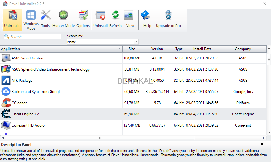Image resolution: width=271 pixels, height=162 pixels.
Task: Sort list by Install Date column
Action: coord(202,49)
